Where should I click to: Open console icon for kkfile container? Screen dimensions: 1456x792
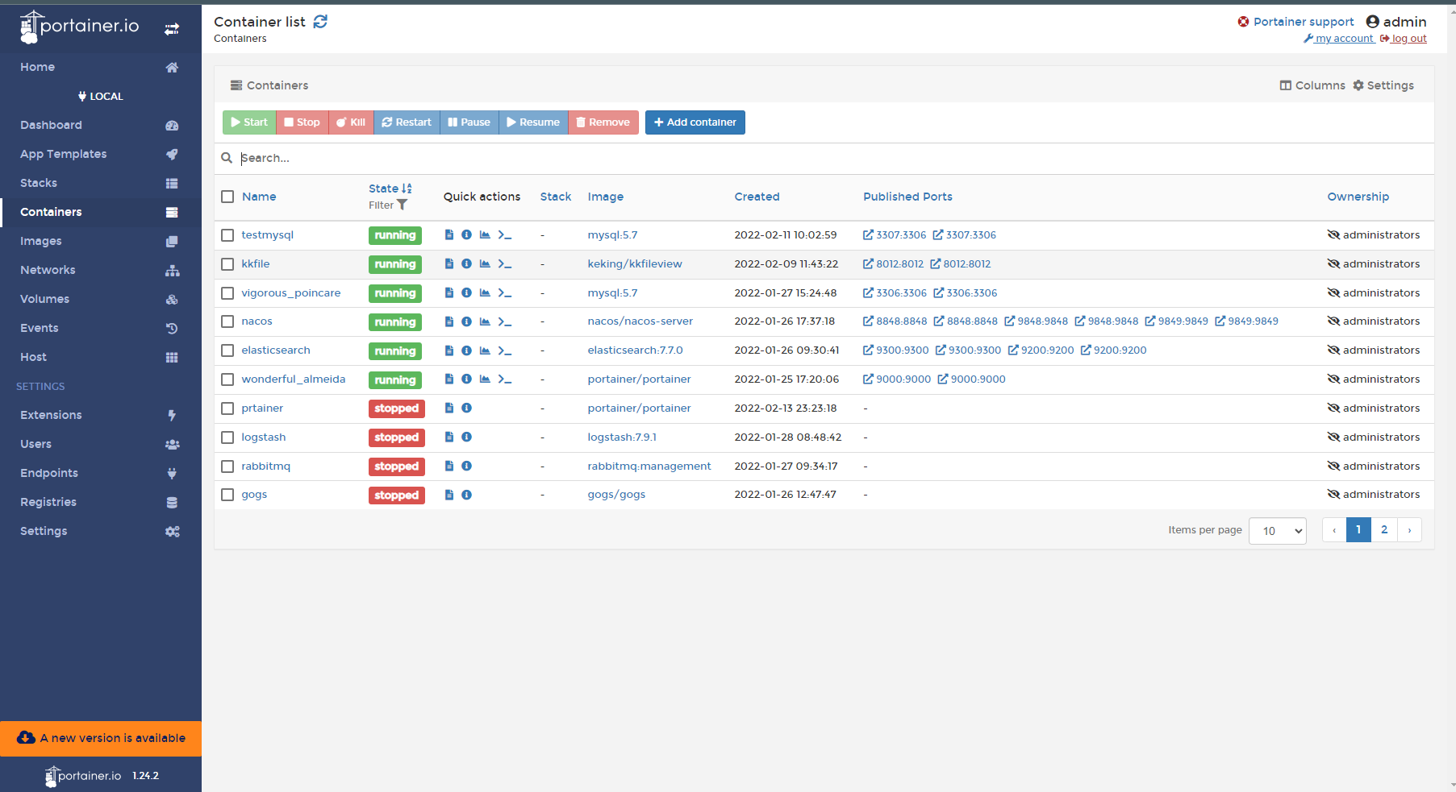pyautogui.click(x=505, y=264)
